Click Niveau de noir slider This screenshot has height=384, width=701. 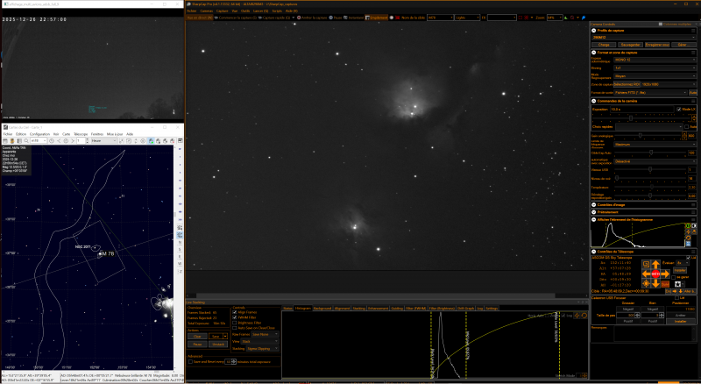650,178
